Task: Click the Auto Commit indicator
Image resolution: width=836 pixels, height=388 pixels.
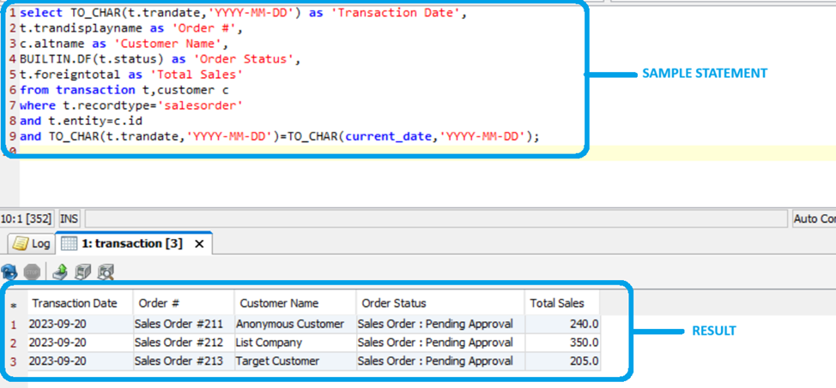Action: pyautogui.click(x=814, y=218)
